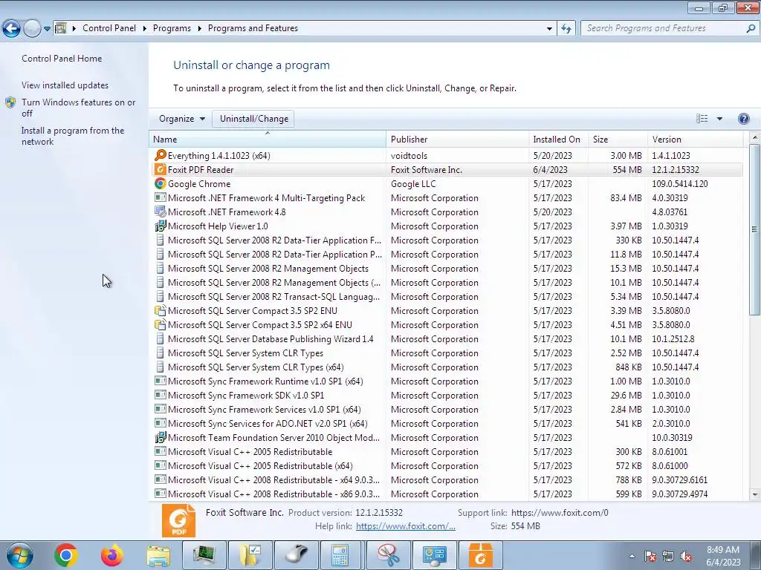
Task: Open Windows Explorer from the taskbar
Action: point(158,555)
